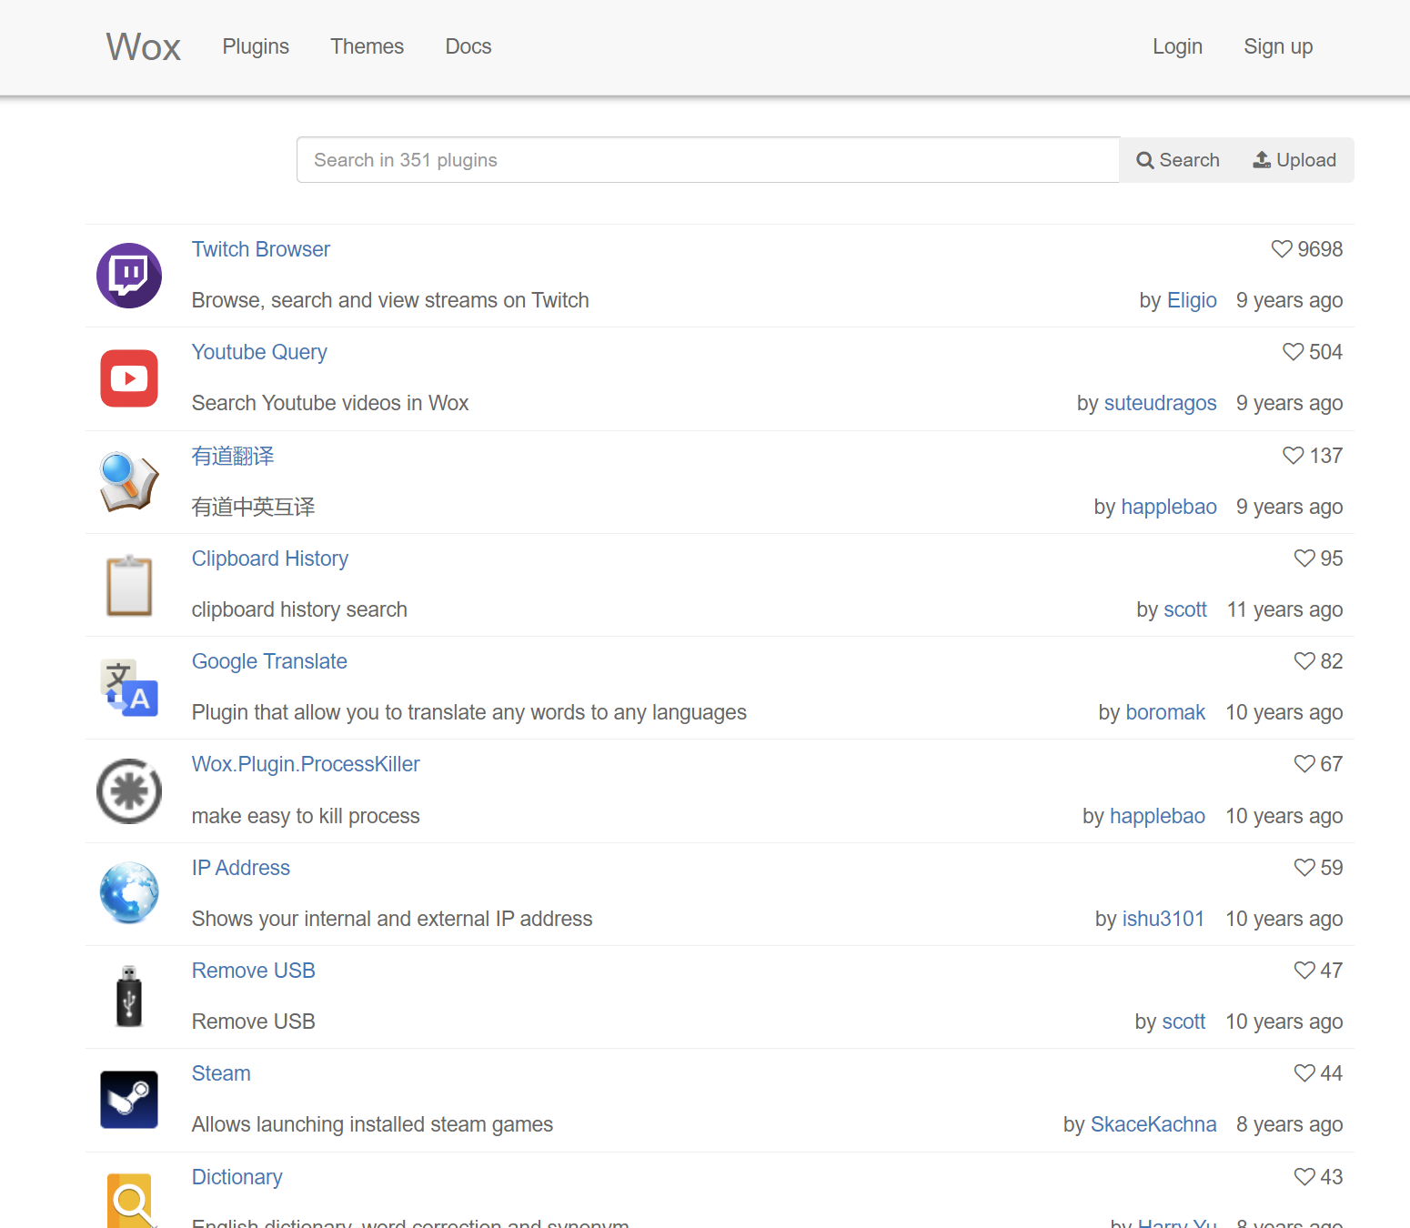
Task: Click heart icon next to 43
Action: point(1304,1177)
